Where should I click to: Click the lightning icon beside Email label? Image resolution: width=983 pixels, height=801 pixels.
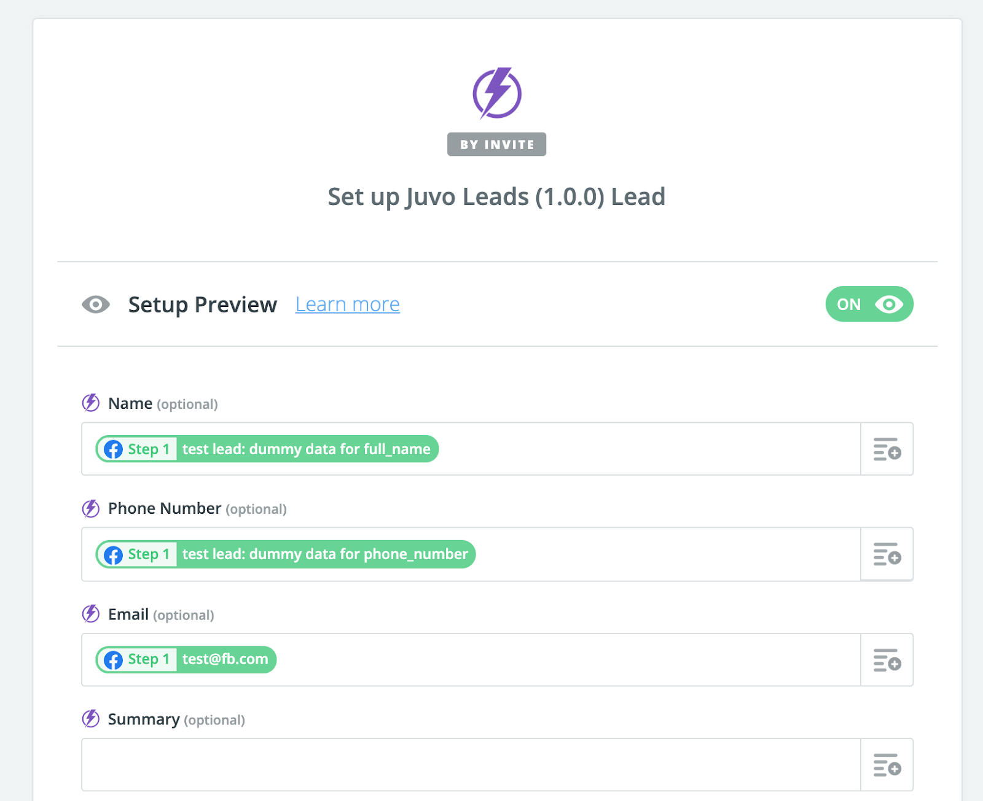click(x=91, y=614)
